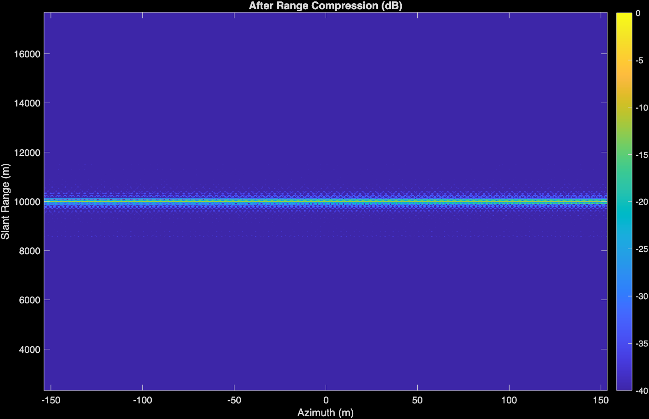Select the 'Slant Range (m)' y-axis label
The height and width of the screenshot is (419, 649).
tap(6, 201)
